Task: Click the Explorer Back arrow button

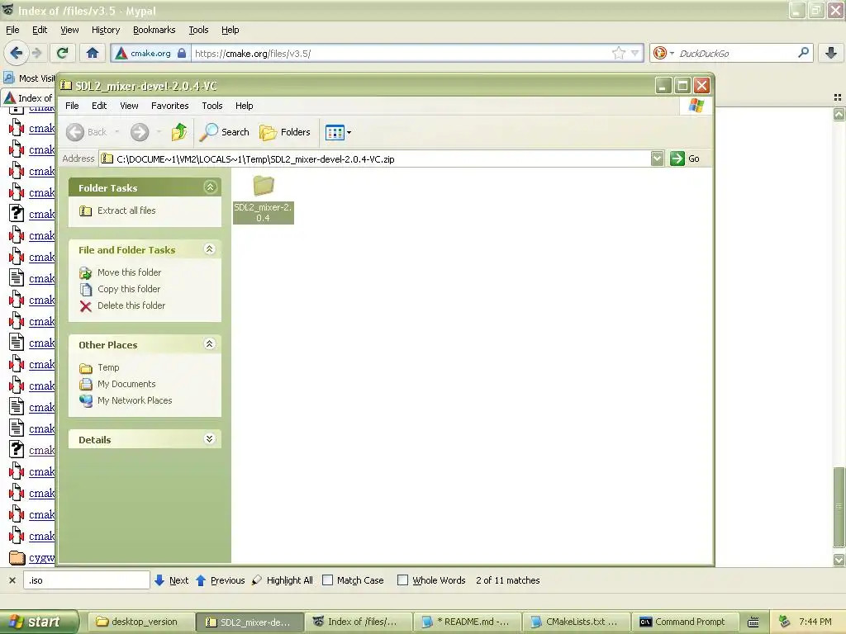Action: click(75, 132)
